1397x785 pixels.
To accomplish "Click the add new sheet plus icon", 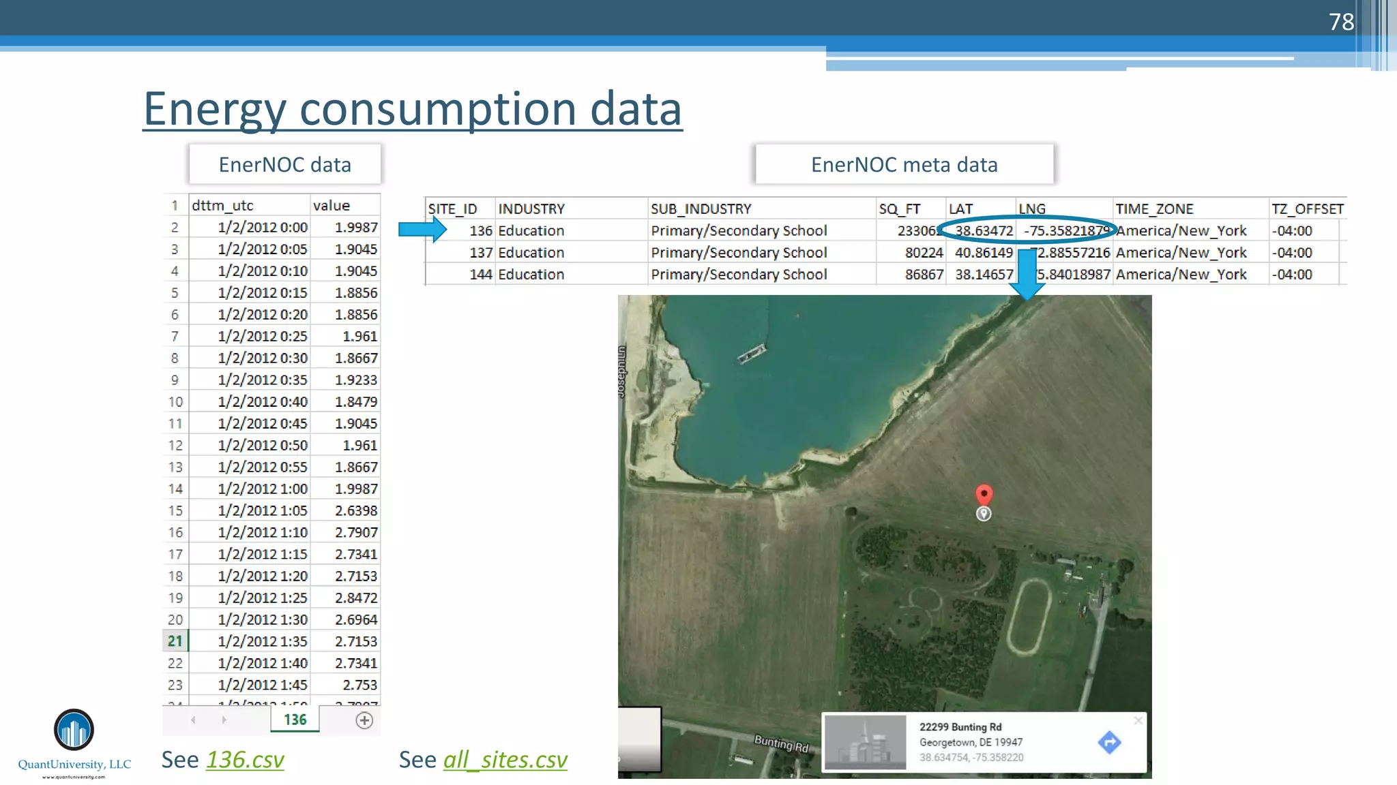I will tap(364, 720).
